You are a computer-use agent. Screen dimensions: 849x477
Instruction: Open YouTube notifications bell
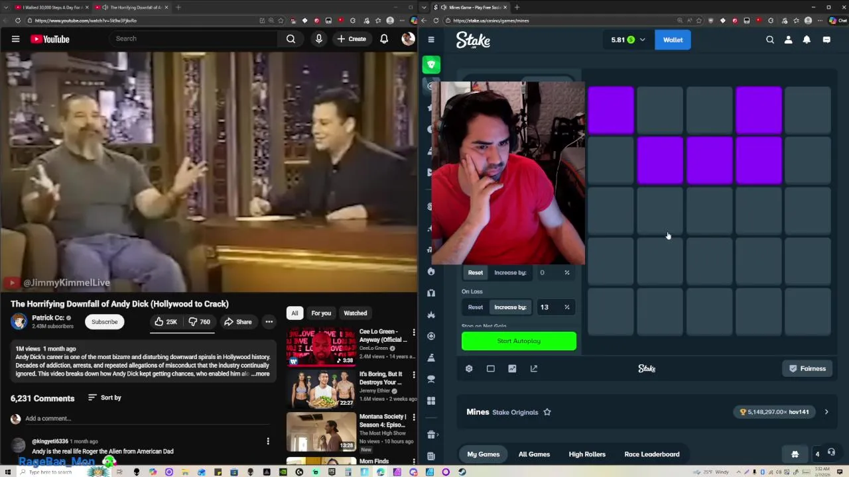(384, 39)
